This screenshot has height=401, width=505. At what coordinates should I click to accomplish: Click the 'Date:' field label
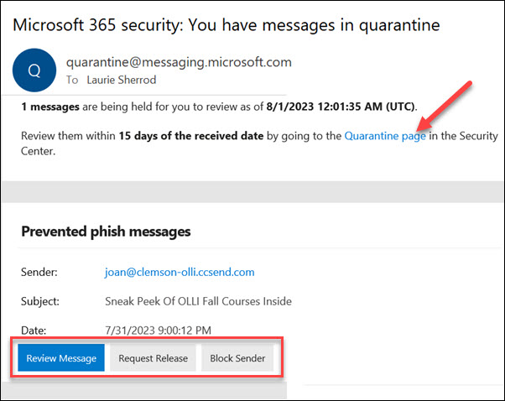[x=34, y=331]
